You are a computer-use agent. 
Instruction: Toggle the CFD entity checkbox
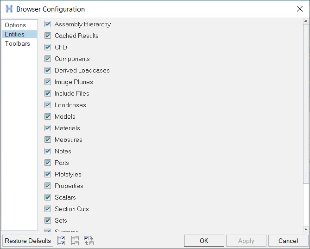pyautogui.click(x=48, y=47)
